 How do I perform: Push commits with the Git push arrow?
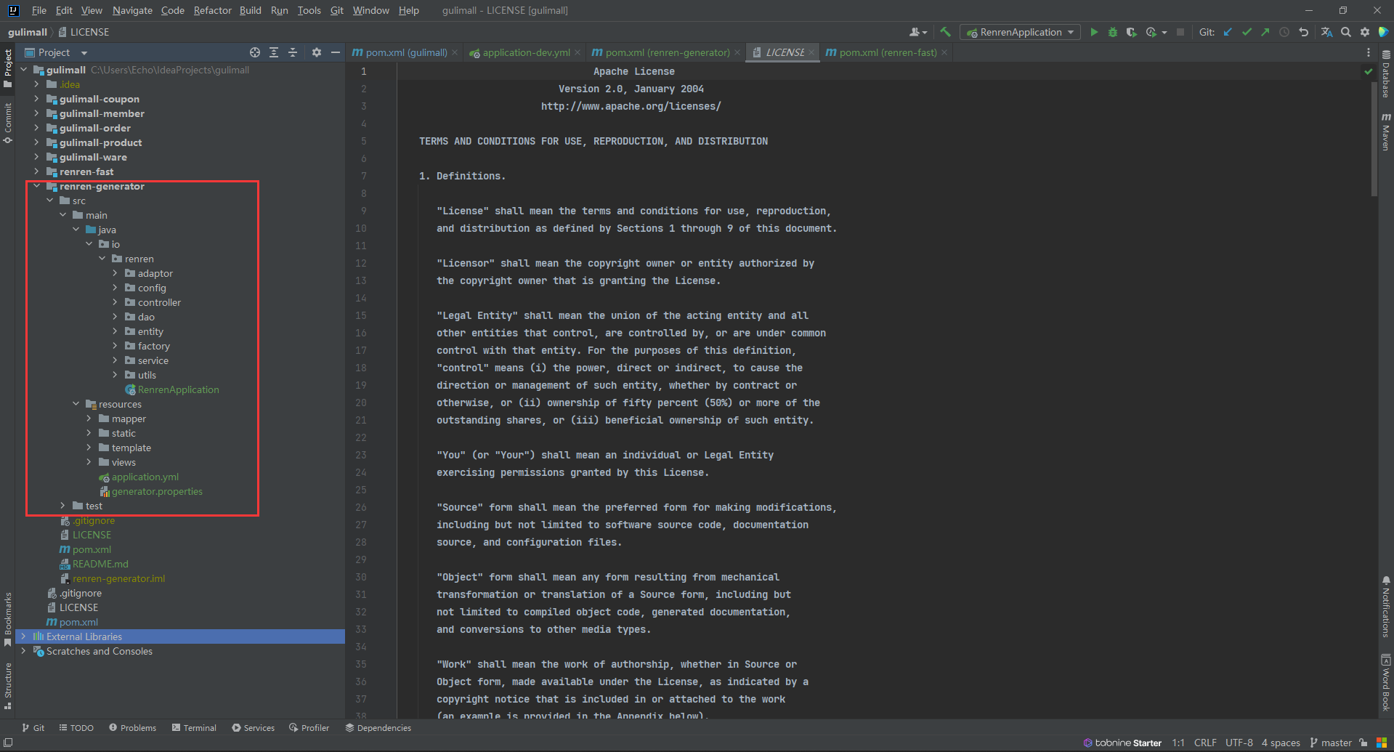(x=1265, y=32)
